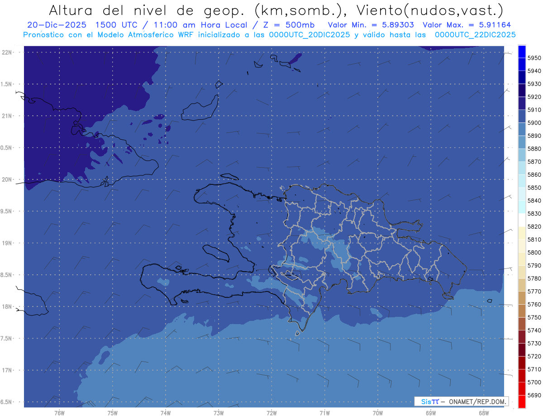Click the '5950' colorbar value

(534, 58)
